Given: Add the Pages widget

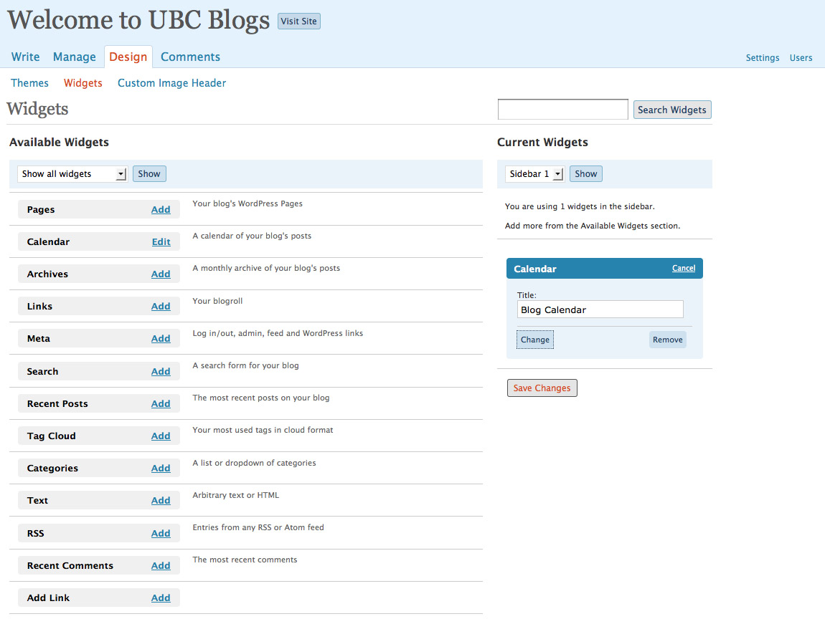Looking at the screenshot, I should pos(161,210).
